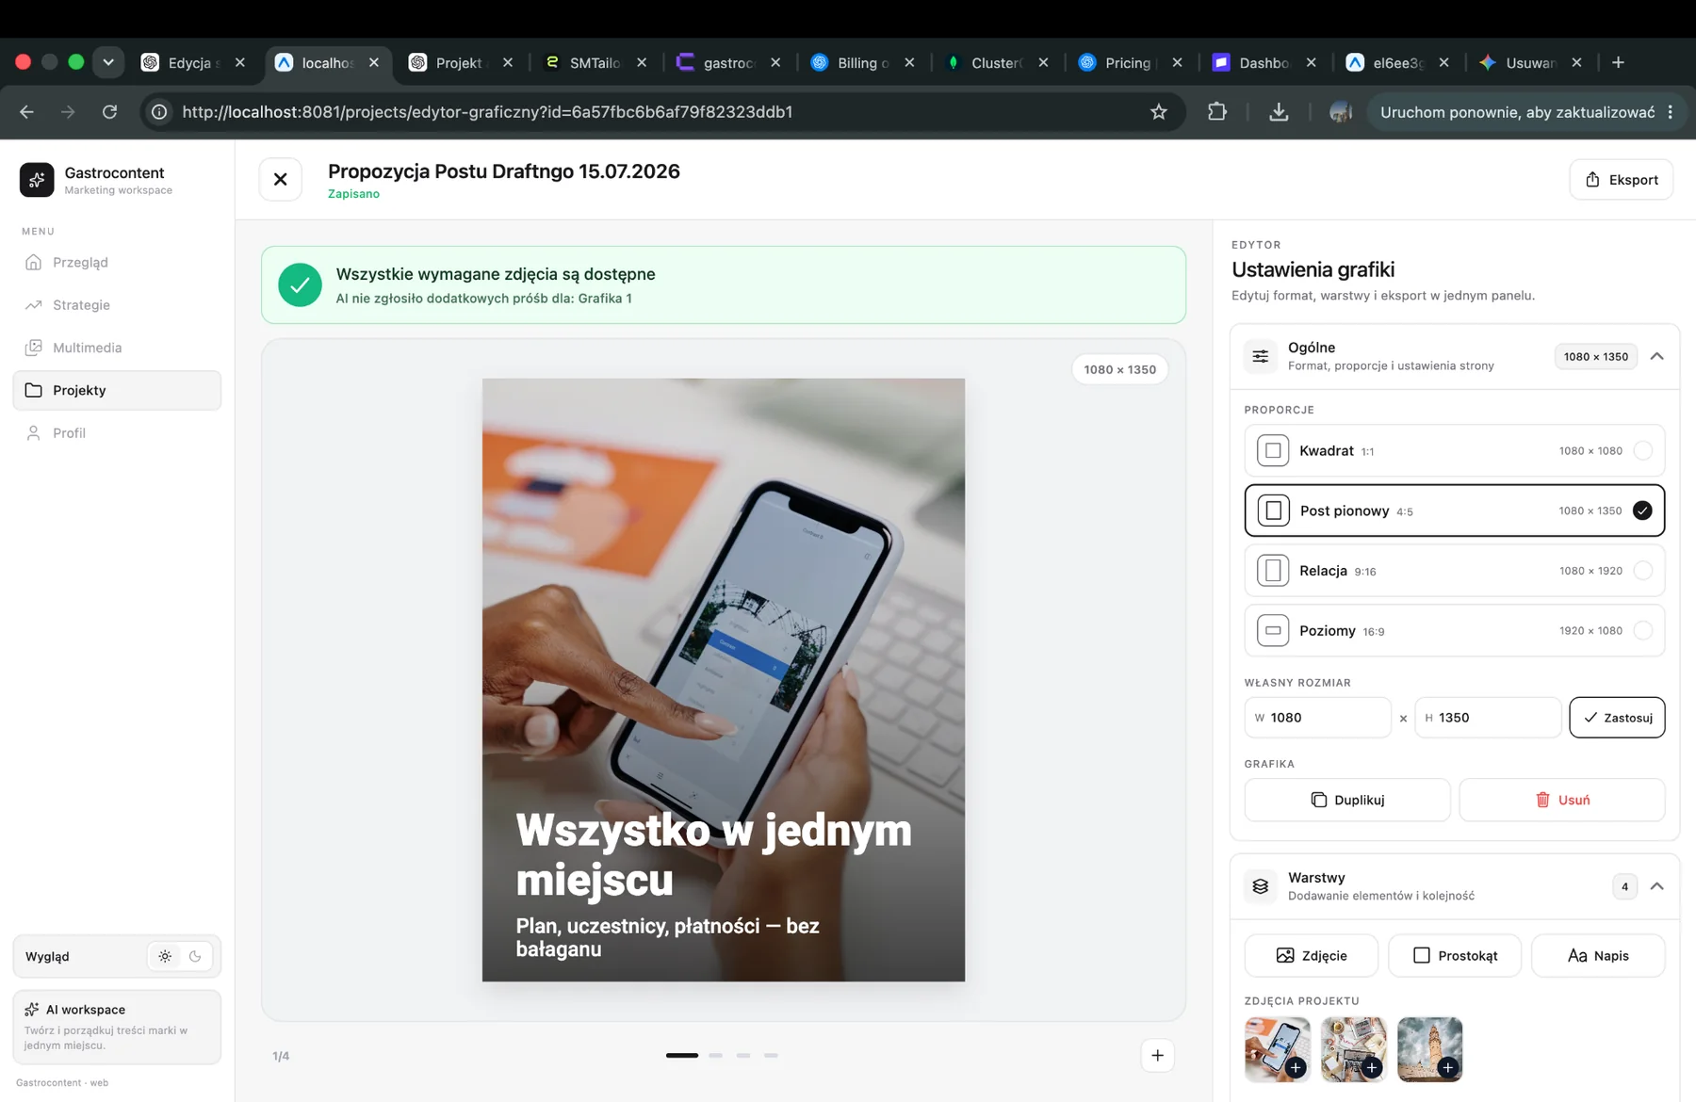The width and height of the screenshot is (1696, 1102).
Task: Delete the graphic with Usuń
Action: pyautogui.click(x=1562, y=800)
